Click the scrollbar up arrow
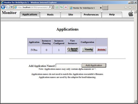The height and width of the screenshot is (104, 138). pos(135,12)
